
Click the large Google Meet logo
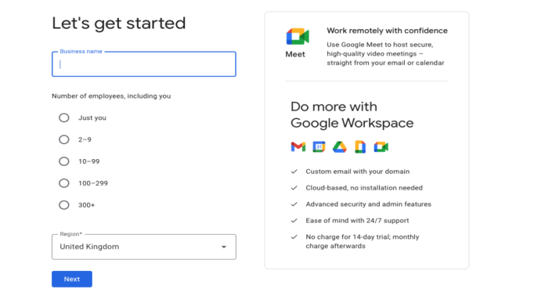pos(297,36)
